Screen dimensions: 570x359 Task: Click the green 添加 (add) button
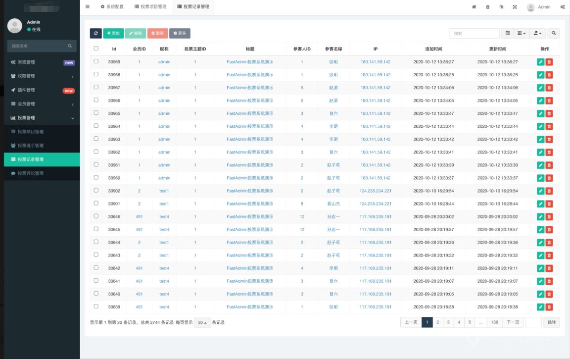[113, 33]
